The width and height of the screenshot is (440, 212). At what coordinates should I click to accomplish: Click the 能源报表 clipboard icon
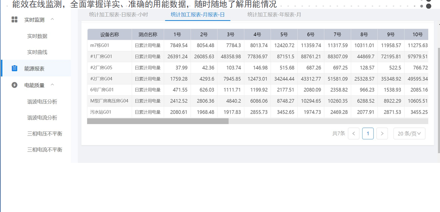pyautogui.click(x=14, y=68)
